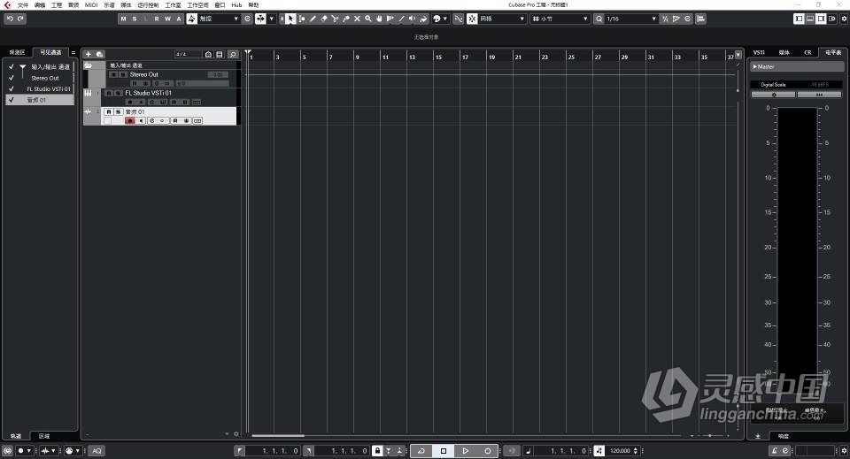850x459 pixels.
Task: Enable record on 音频 01 track
Action: (129, 120)
